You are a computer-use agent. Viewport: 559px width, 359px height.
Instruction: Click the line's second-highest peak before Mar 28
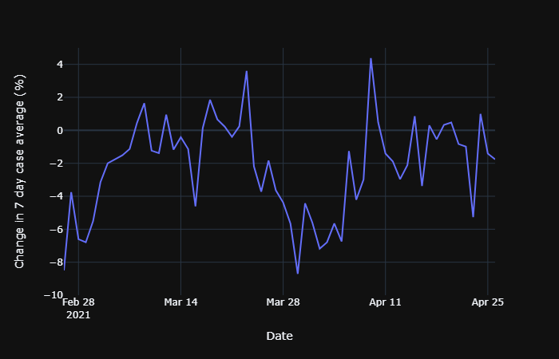click(x=247, y=71)
